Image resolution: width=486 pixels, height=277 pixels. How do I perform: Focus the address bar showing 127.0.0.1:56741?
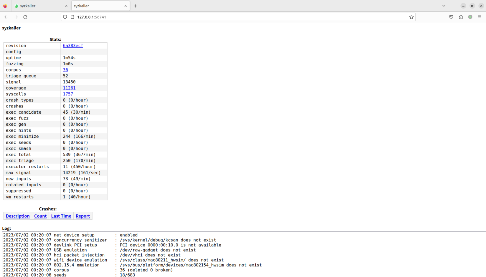pos(239,17)
